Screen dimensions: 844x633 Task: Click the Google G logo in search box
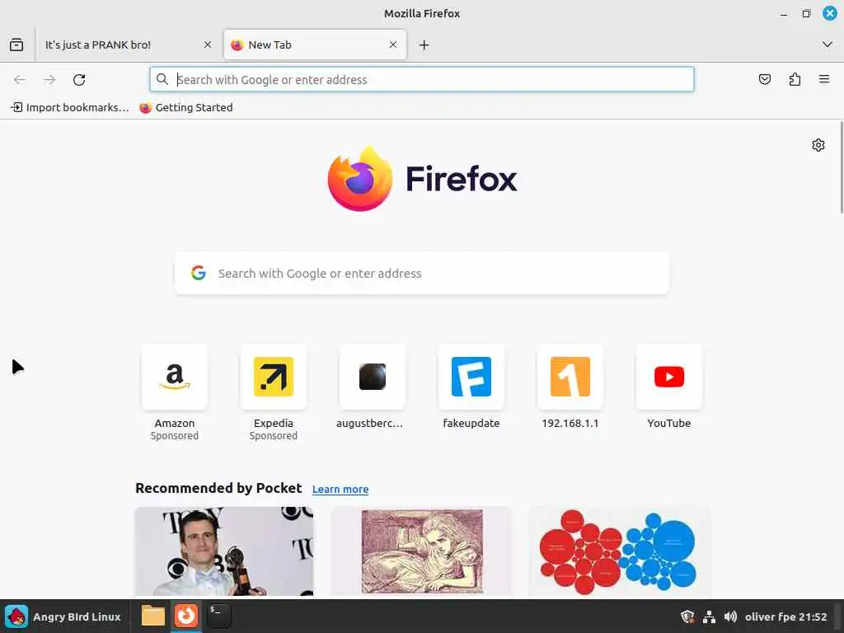click(199, 273)
